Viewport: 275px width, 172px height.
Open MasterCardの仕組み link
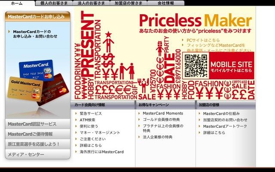pos(221,114)
